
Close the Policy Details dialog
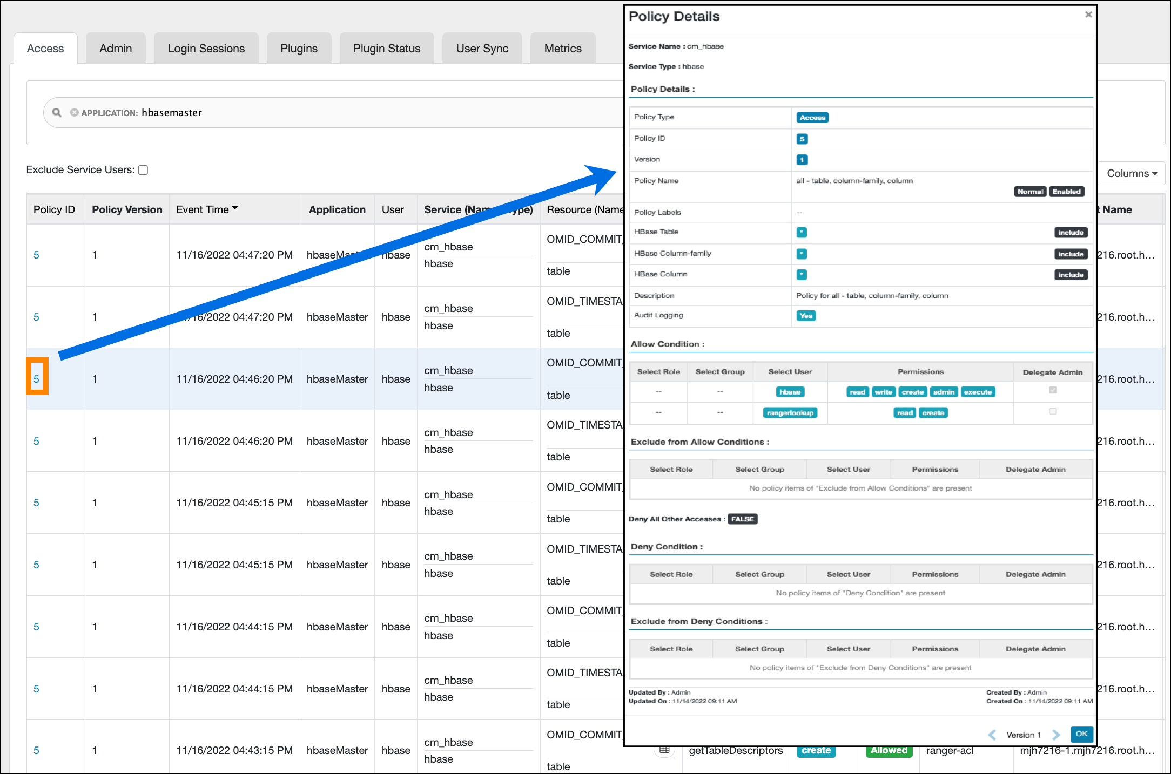click(x=1088, y=15)
